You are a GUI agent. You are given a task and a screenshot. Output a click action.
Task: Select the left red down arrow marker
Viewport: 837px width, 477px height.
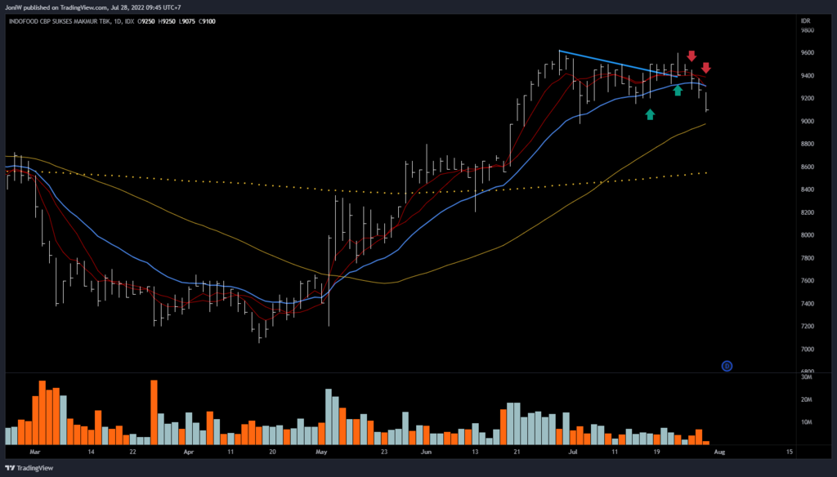(x=692, y=56)
